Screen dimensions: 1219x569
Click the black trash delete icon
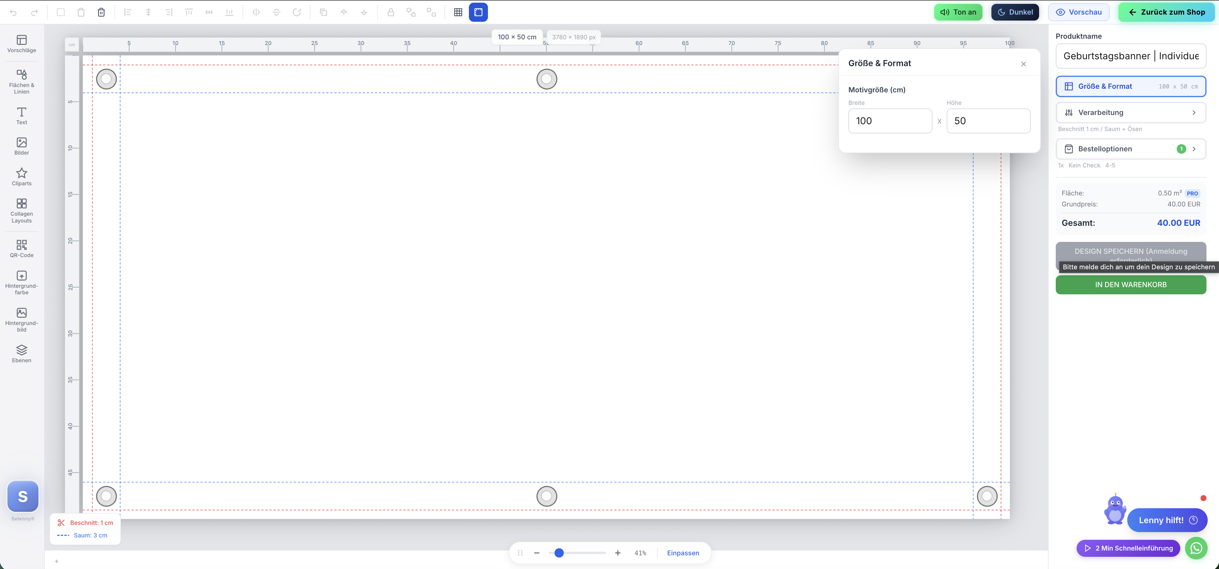point(101,12)
